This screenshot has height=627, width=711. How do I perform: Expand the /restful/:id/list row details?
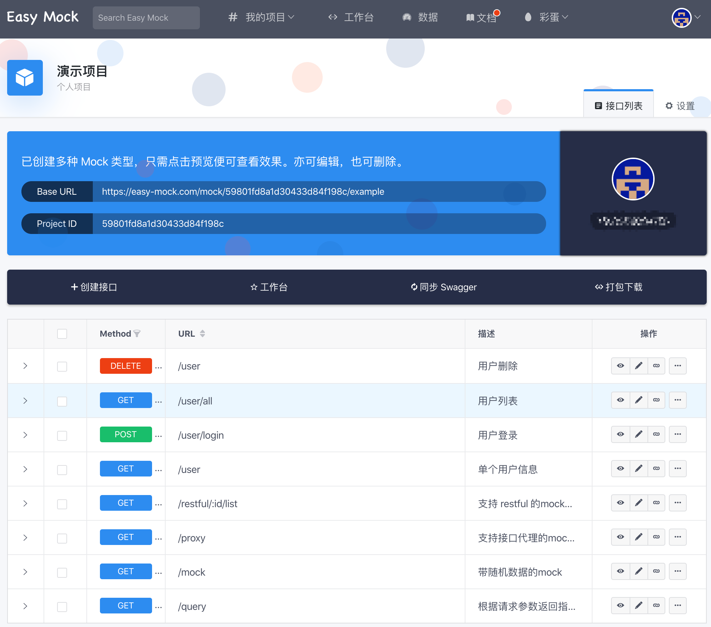pos(25,504)
